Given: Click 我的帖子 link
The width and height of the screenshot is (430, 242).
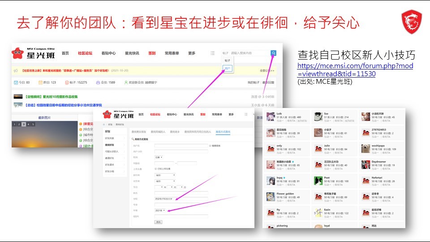Looking at the screenshot, I should coord(253,82).
